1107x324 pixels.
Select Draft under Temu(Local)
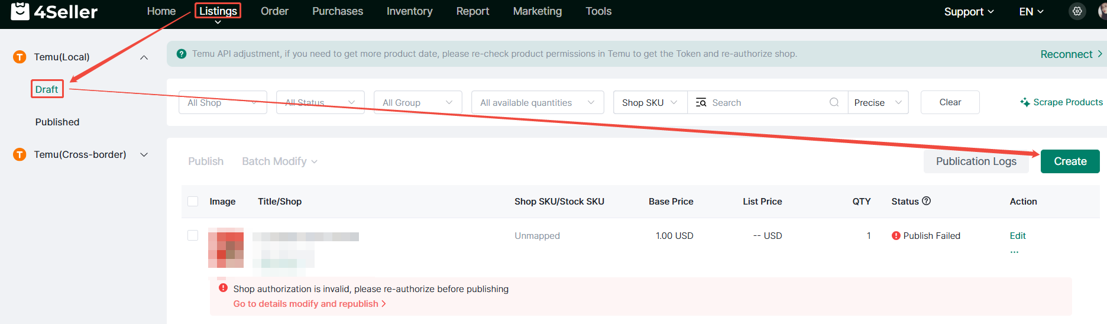(x=47, y=89)
